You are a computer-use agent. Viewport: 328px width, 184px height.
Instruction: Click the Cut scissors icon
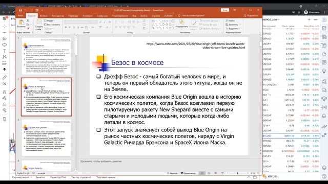point(28,20)
